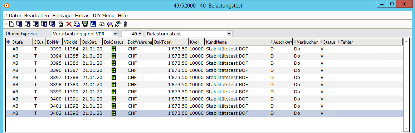Screen dimensions: 415x133
Task: Click the DokNr column header
Action: click(x=54, y=42)
